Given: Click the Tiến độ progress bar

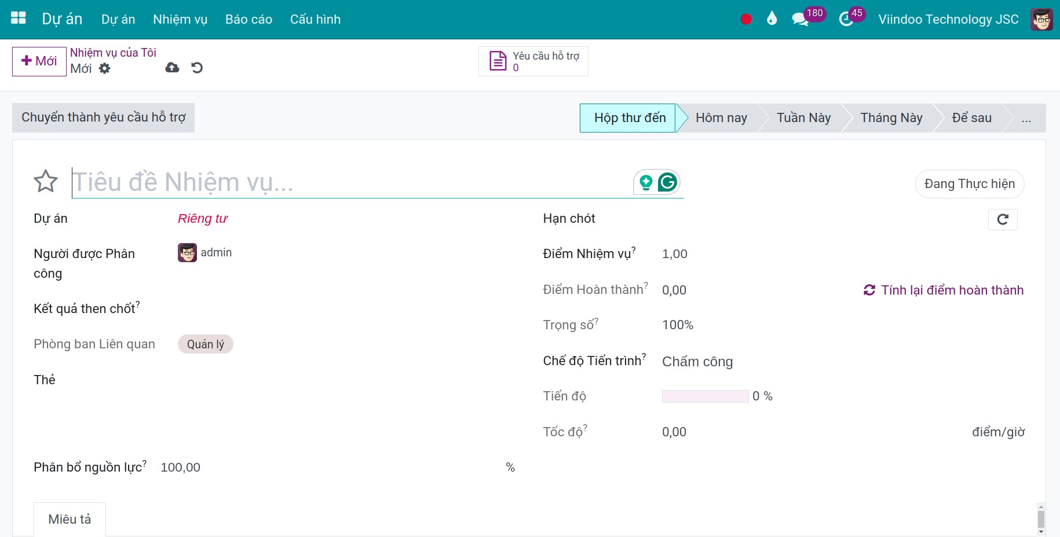Looking at the screenshot, I should pos(705,396).
